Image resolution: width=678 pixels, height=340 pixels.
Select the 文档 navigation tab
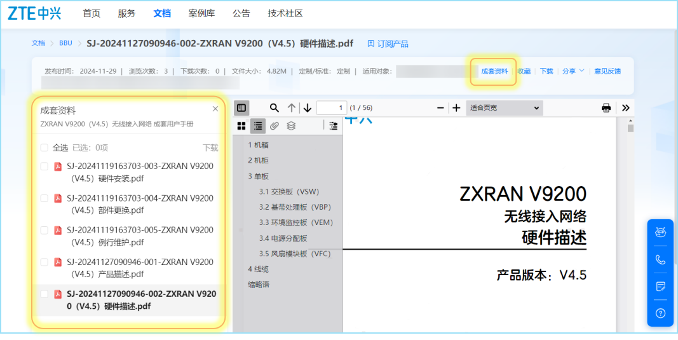(x=162, y=13)
